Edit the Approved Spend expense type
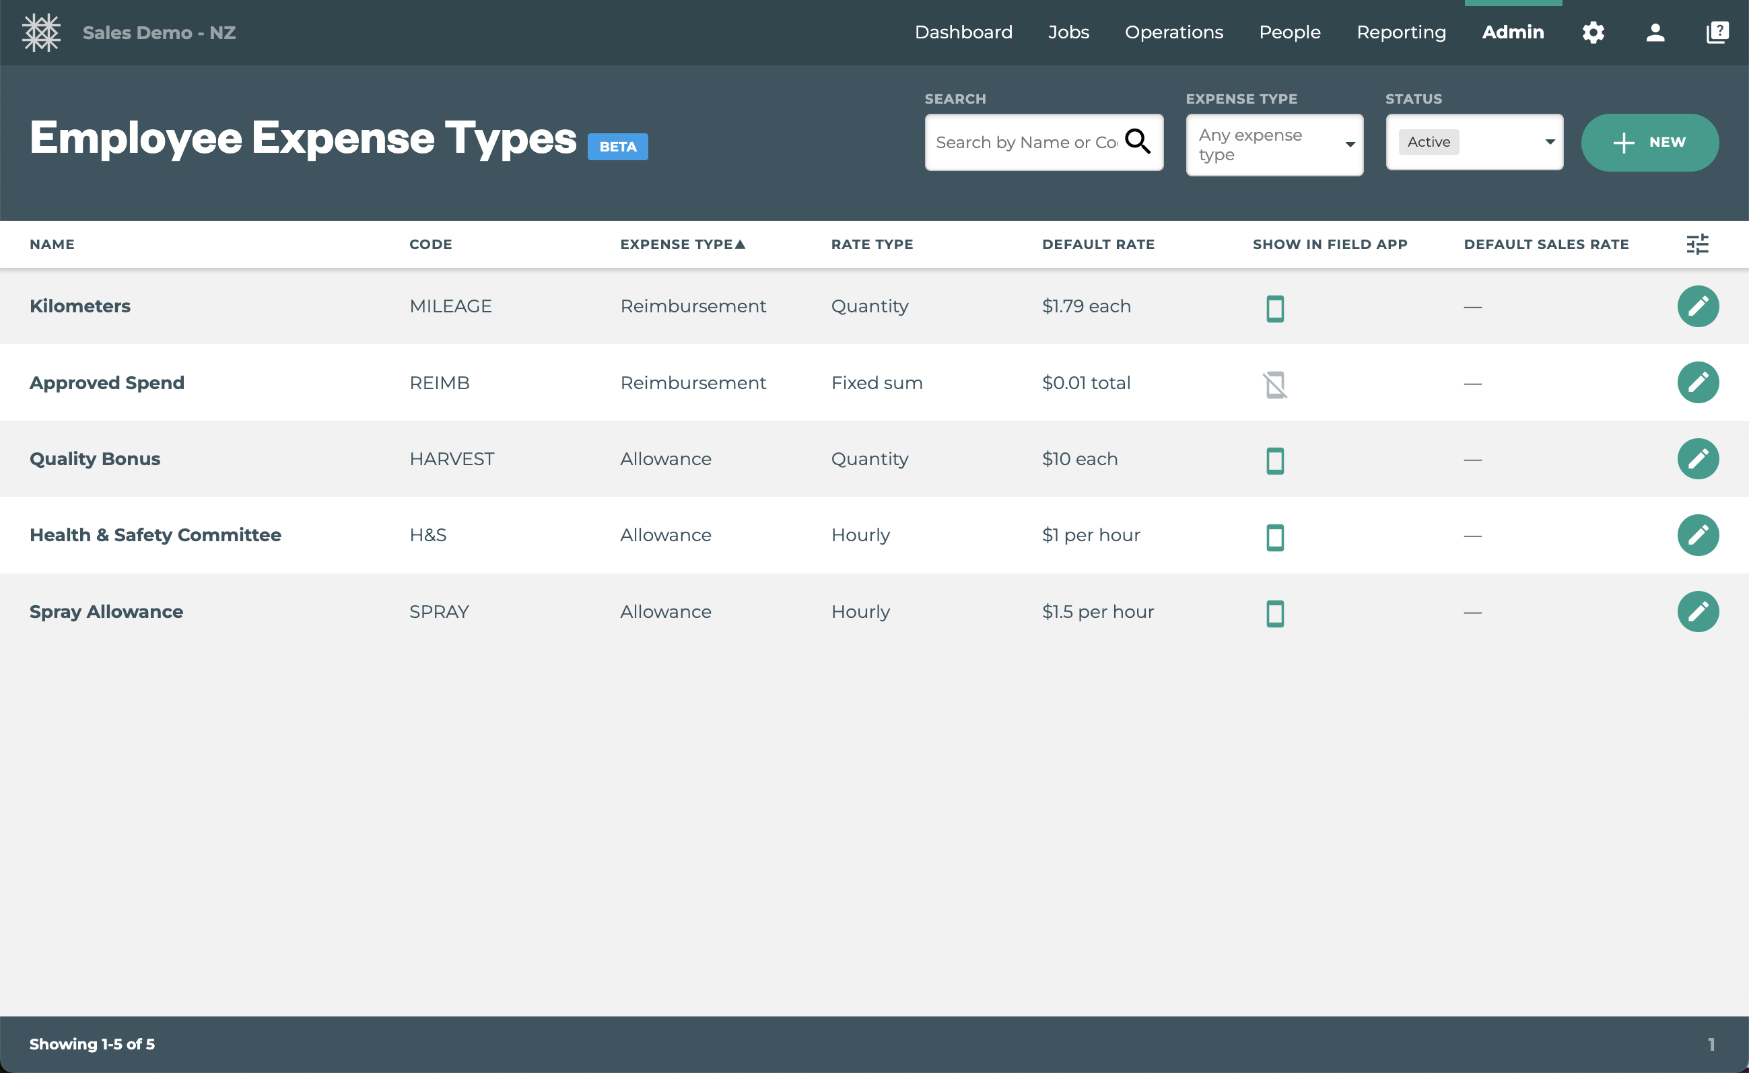The height and width of the screenshot is (1073, 1749). 1697,382
